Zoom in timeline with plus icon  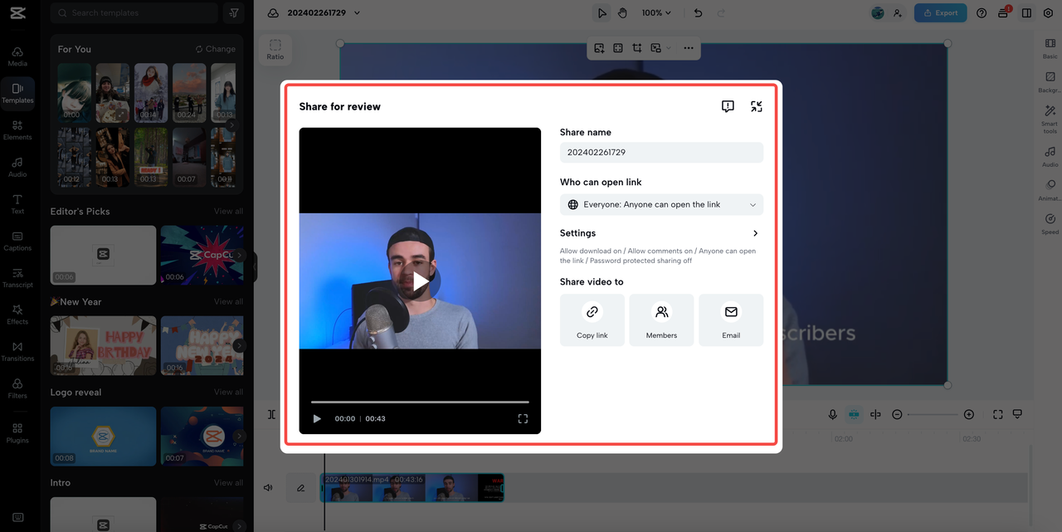coord(968,414)
